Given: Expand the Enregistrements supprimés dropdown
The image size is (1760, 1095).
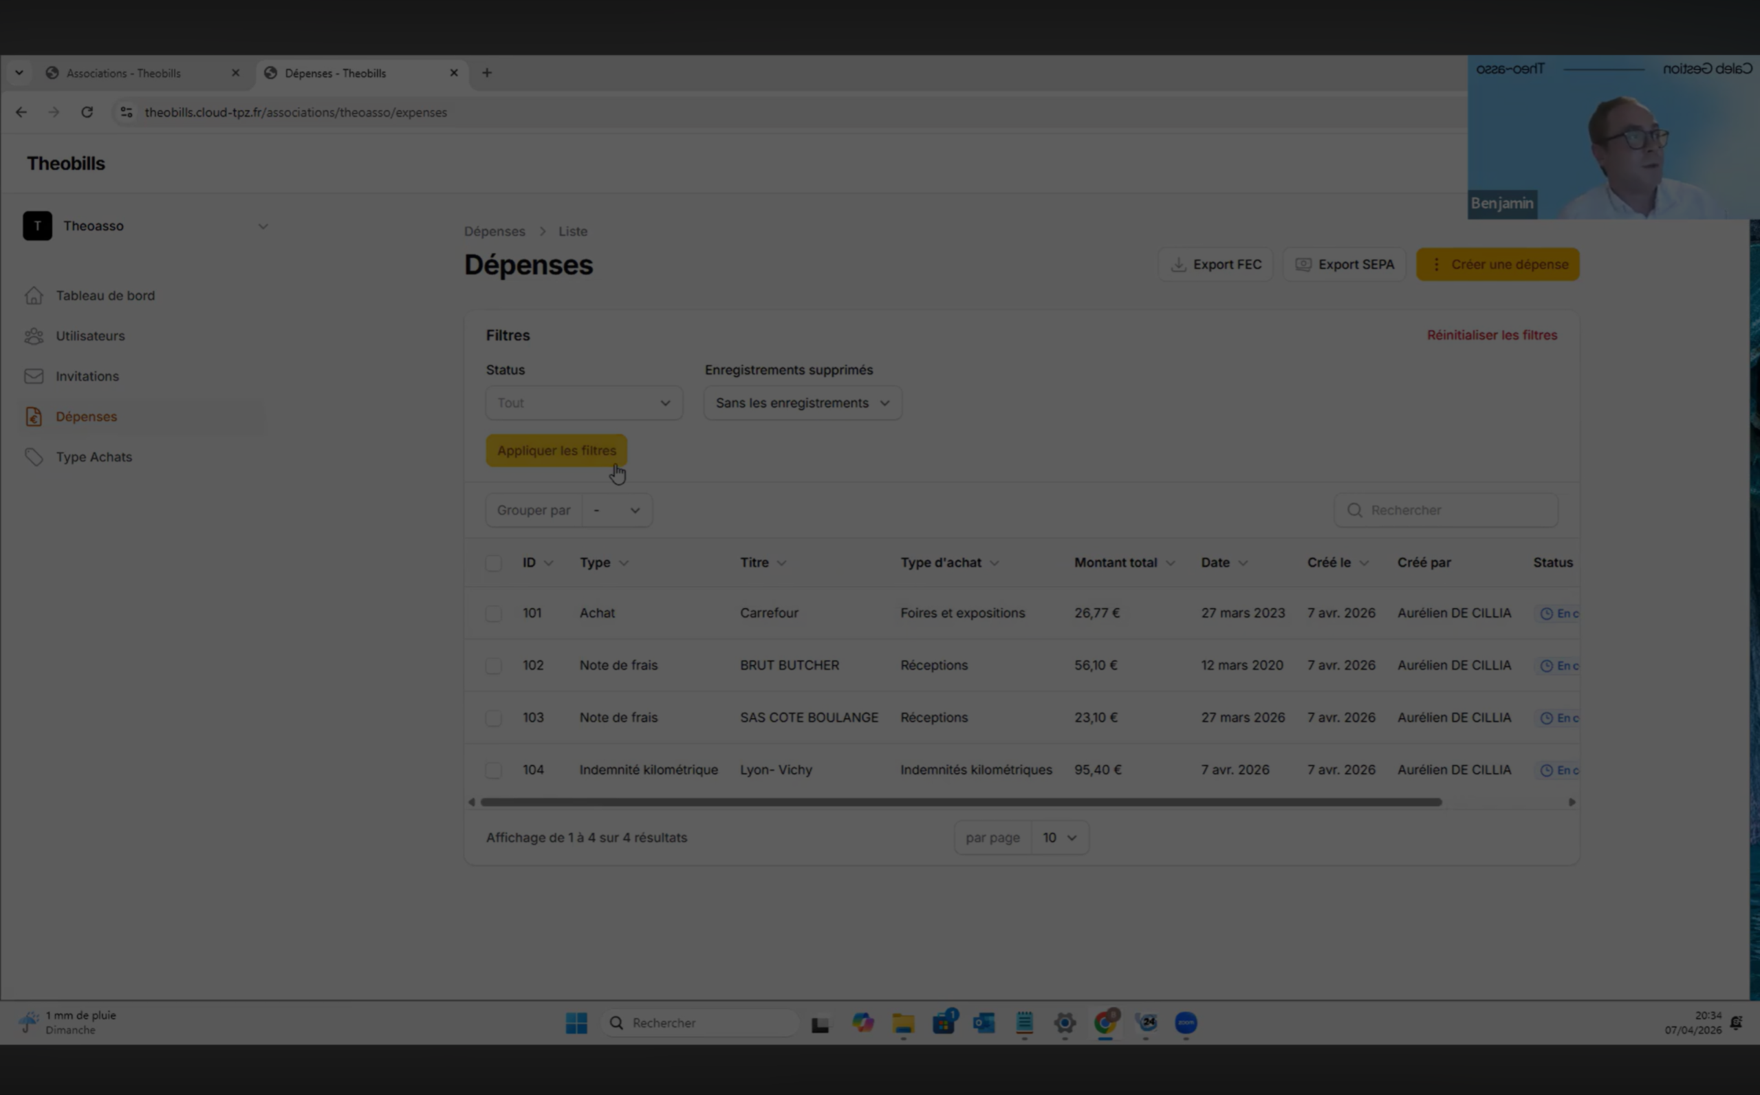Looking at the screenshot, I should click(802, 402).
